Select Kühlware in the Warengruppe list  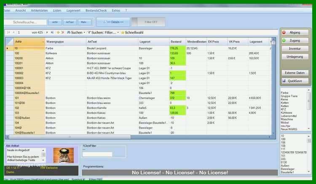(287, 113)
